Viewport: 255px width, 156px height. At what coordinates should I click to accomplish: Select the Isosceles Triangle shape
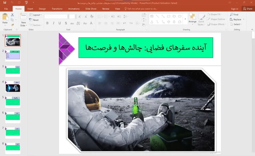(x=152, y=22)
